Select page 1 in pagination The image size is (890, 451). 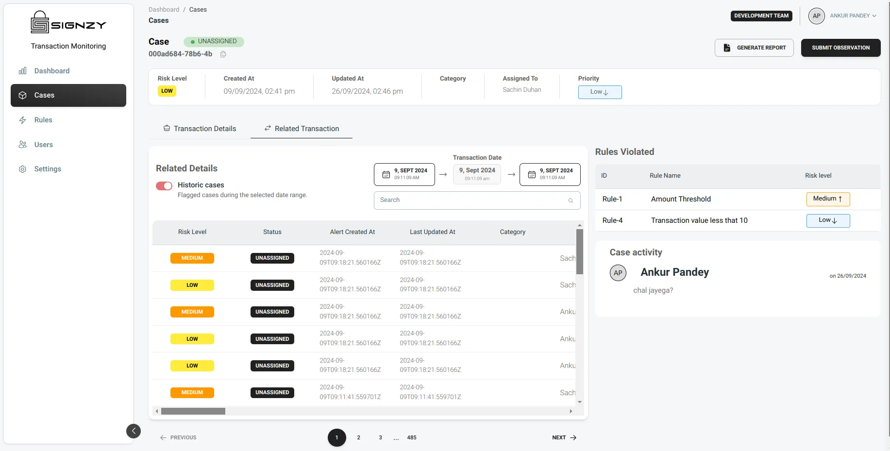pos(337,437)
